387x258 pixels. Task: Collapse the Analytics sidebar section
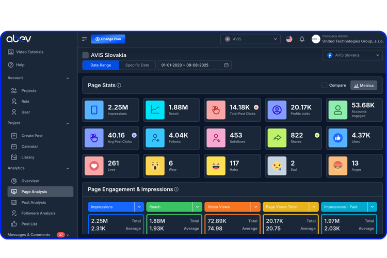(68, 169)
